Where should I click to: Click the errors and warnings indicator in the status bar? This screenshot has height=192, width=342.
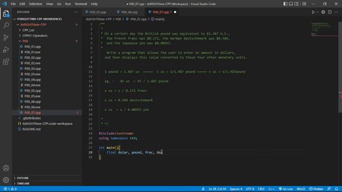10,189
